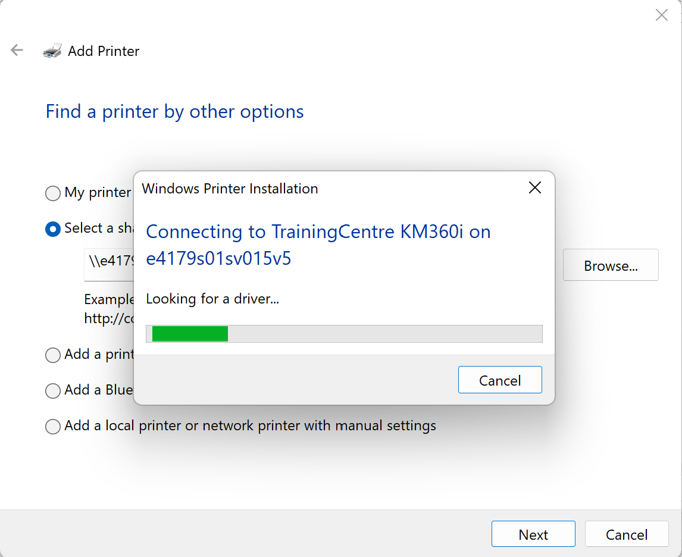Click the 'Looking for a driver...' status text
The width and height of the screenshot is (682, 557).
click(212, 299)
